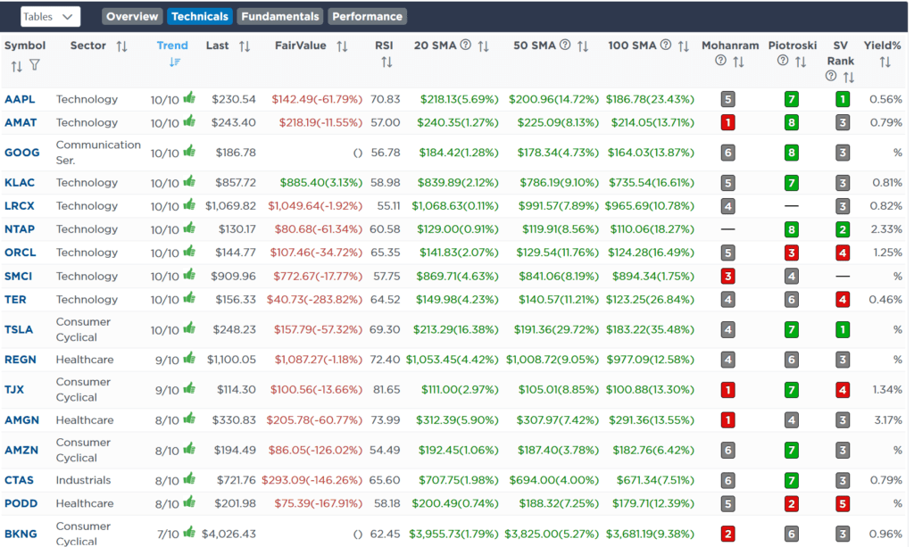Click the 100 SMA sort arrows
The image size is (914, 547).
tap(682, 45)
